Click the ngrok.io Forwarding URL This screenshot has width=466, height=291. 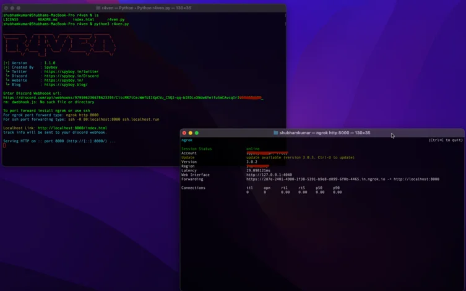coord(316,179)
